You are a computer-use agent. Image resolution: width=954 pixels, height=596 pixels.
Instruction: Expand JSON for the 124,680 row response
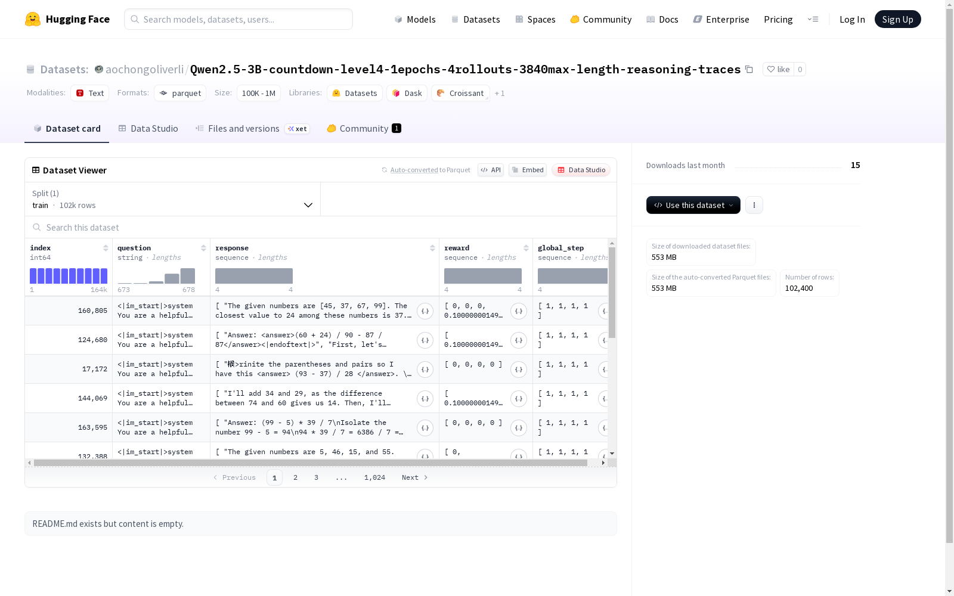425,340
